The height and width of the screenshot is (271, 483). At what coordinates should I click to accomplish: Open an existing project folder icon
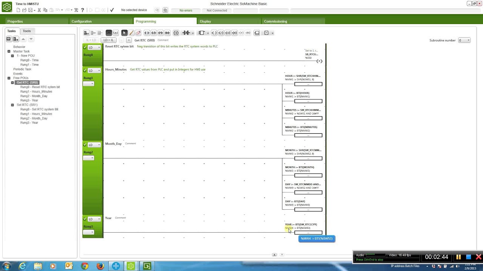tap(24, 10)
